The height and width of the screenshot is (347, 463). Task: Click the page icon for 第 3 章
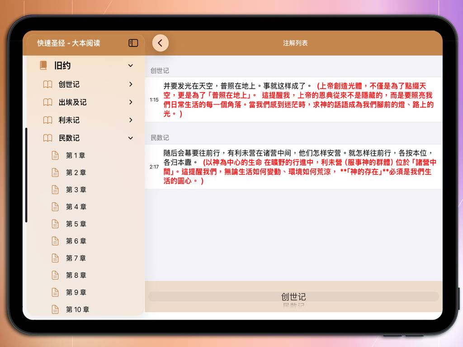pyautogui.click(x=55, y=189)
